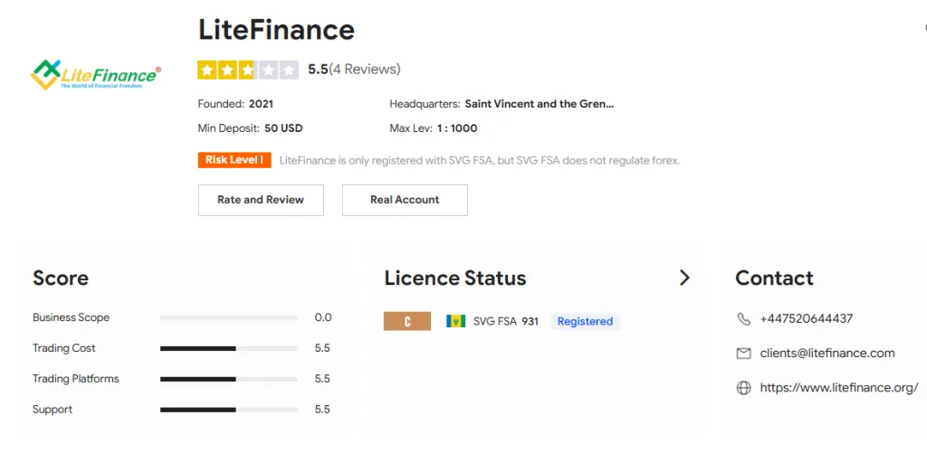Click the (4 Reviews) link
Viewport: 927px width, 453px height.
[x=364, y=70]
